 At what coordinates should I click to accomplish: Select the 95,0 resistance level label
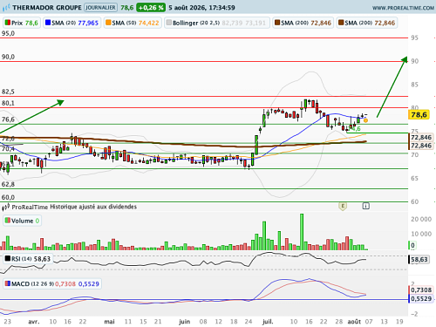8,33
